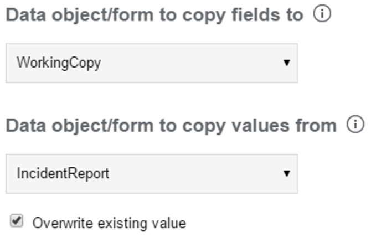Viewport: 371px width, 237px height.
Task: Click the IncidentReport dropdown arrow
Action: [286, 173]
